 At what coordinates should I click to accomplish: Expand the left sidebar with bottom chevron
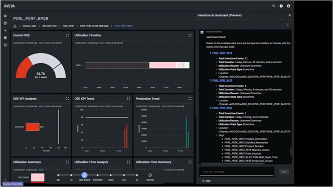(x=6, y=179)
